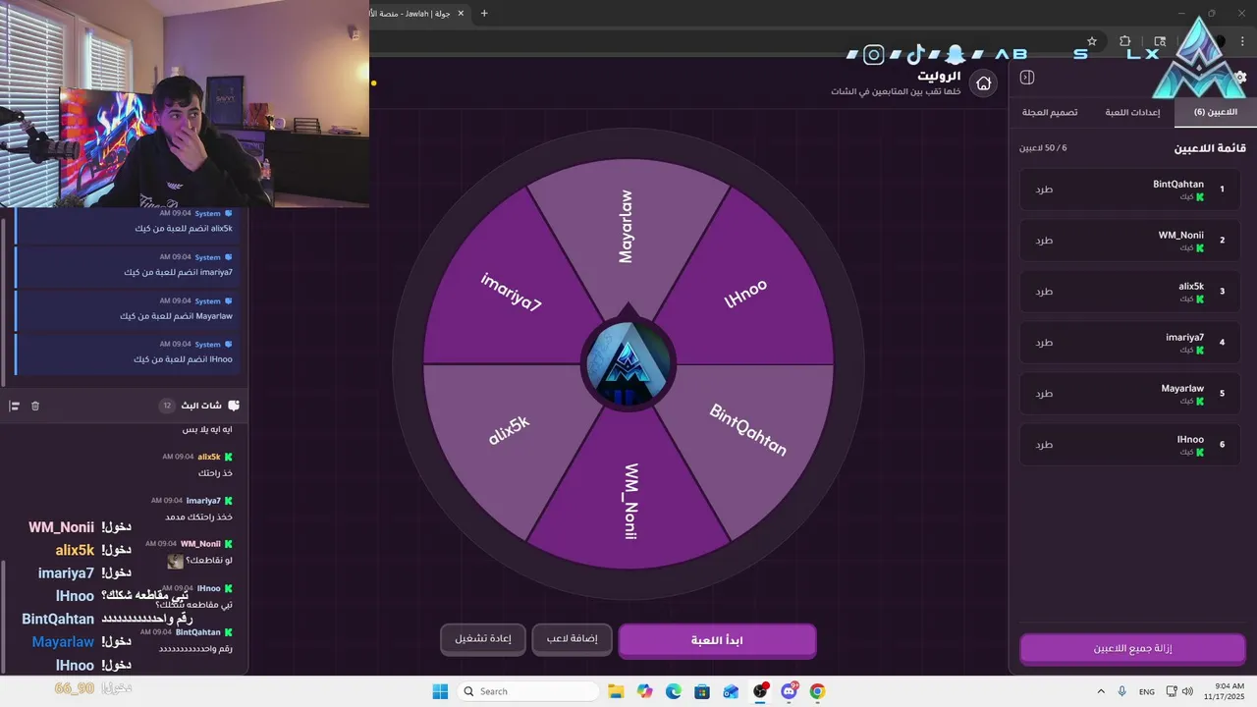
Task: Open Outlook from the taskbar
Action: point(731,691)
